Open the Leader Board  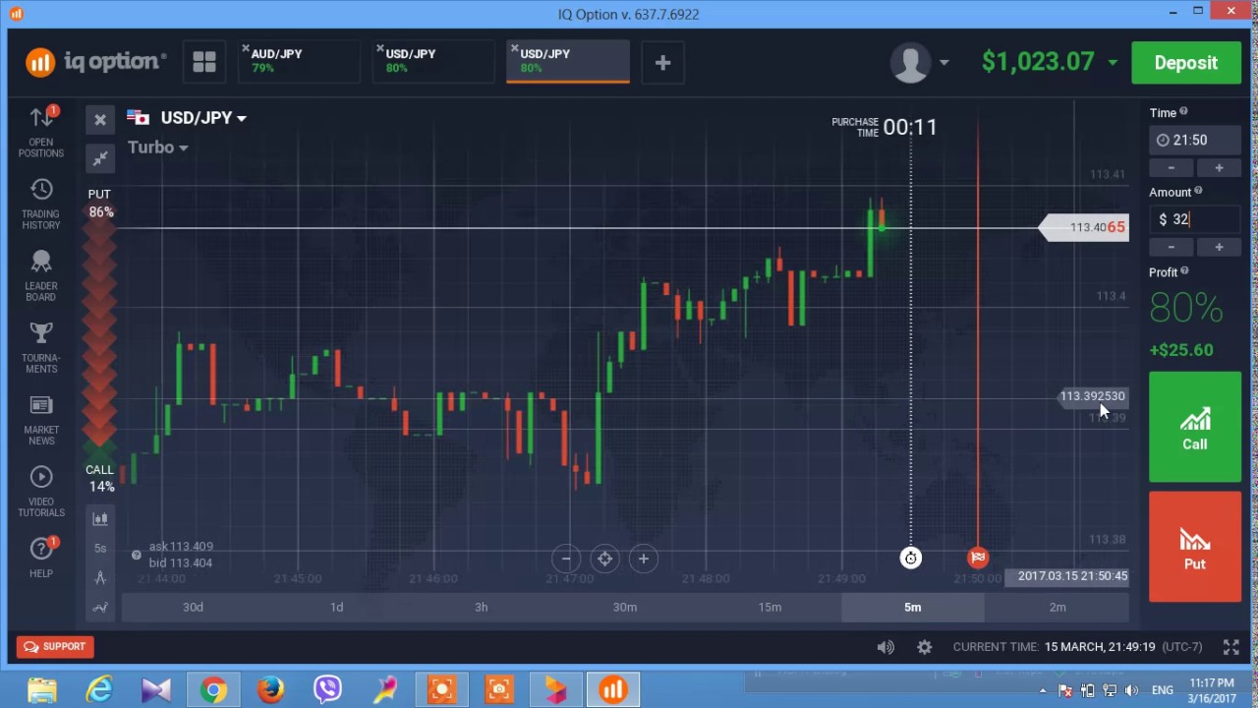pos(41,275)
